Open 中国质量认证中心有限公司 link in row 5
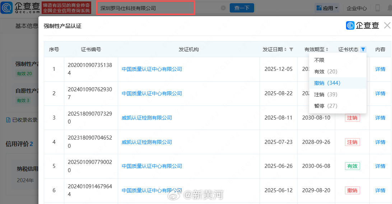The image size is (392, 204). (x=152, y=166)
